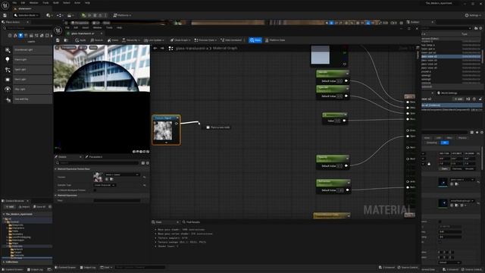Open the Cmd dropdown in material editor footer

(106, 268)
